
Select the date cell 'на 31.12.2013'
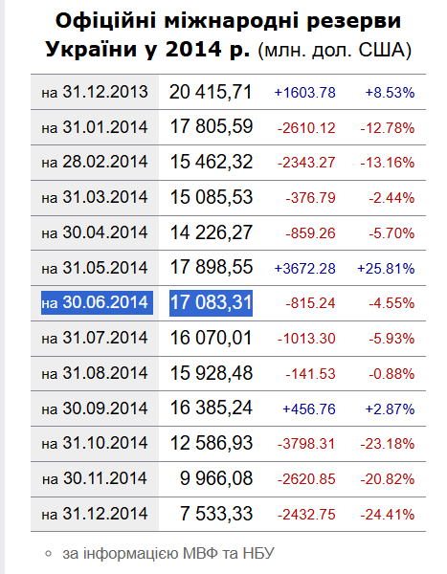[95, 92]
